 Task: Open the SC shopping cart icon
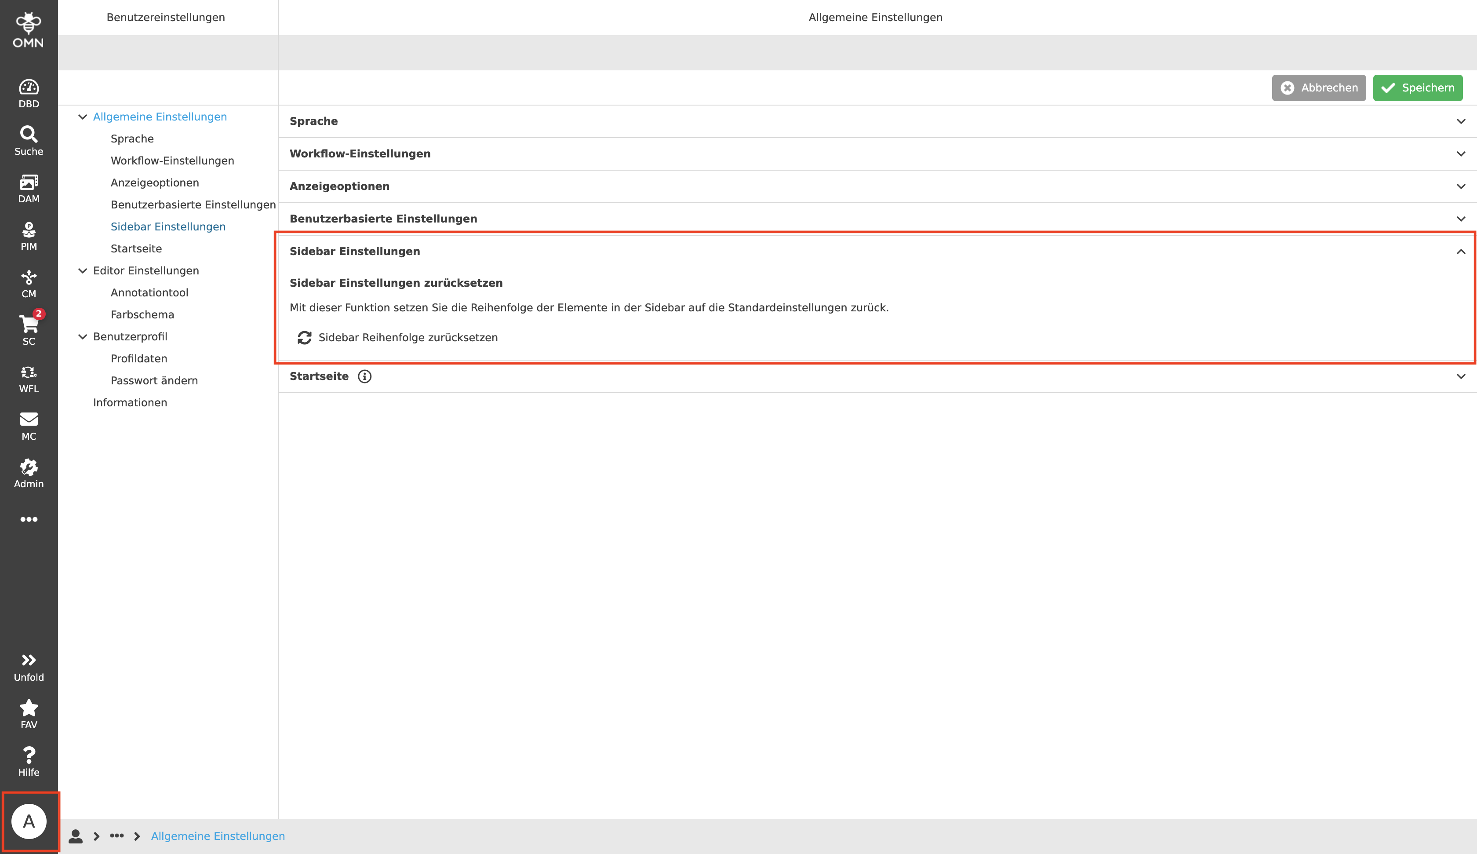click(x=29, y=330)
